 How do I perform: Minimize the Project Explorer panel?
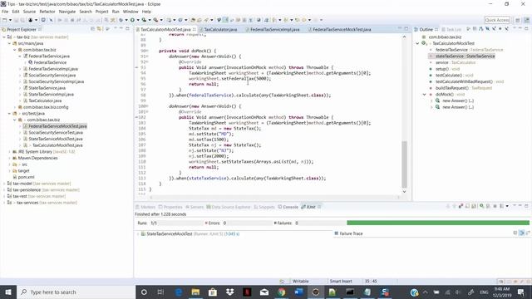point(121,29)
